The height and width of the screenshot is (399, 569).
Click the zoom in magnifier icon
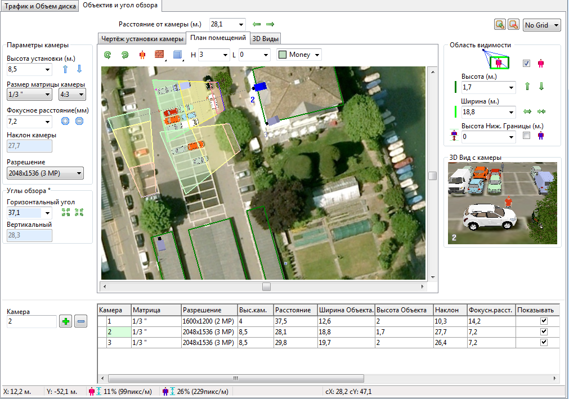coord(499,25)
